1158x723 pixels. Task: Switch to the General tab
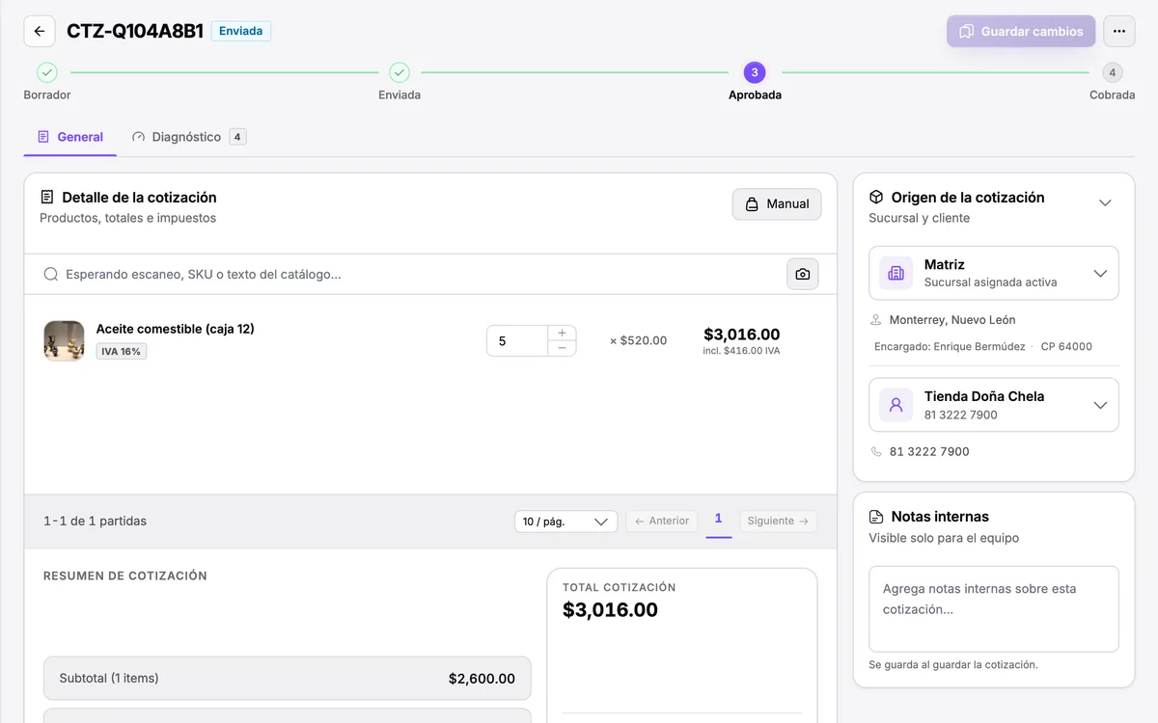[69, 137]
